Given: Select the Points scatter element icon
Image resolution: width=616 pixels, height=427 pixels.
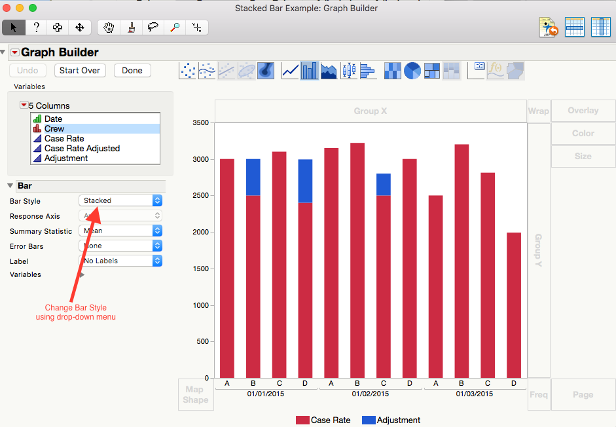Looking at the screenshot, I should (187, 71).
